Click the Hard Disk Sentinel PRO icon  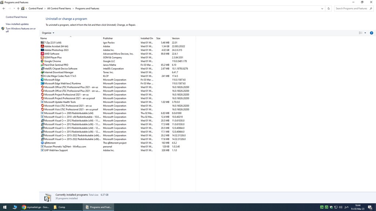pyautogui.click(x=42, y=65)
